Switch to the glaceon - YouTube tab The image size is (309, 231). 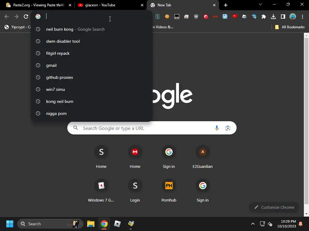pyautogui.click(x=110, y=5)
